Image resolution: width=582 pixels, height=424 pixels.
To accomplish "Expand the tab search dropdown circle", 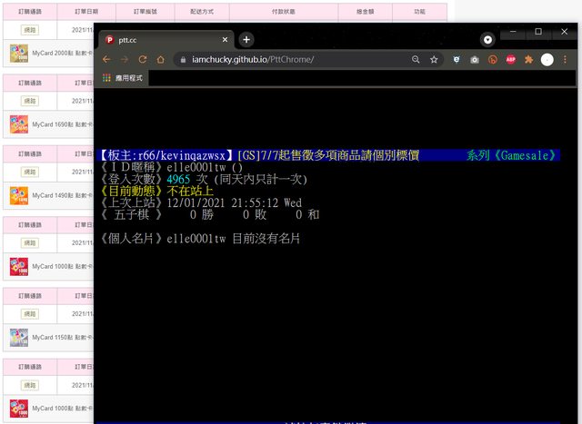I will [x=488, y=40].
